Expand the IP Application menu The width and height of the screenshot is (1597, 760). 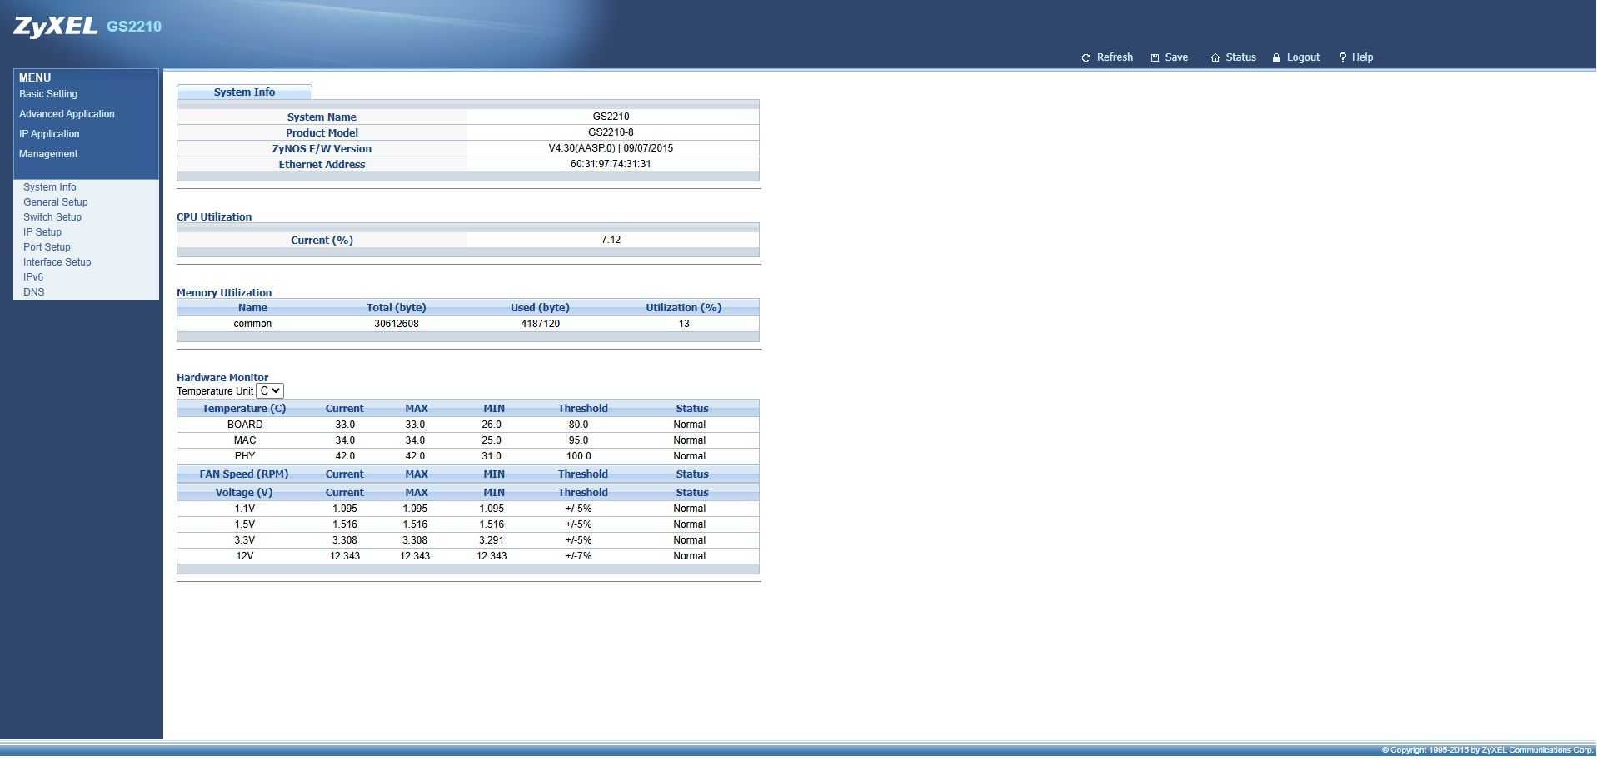pos(49,134)
